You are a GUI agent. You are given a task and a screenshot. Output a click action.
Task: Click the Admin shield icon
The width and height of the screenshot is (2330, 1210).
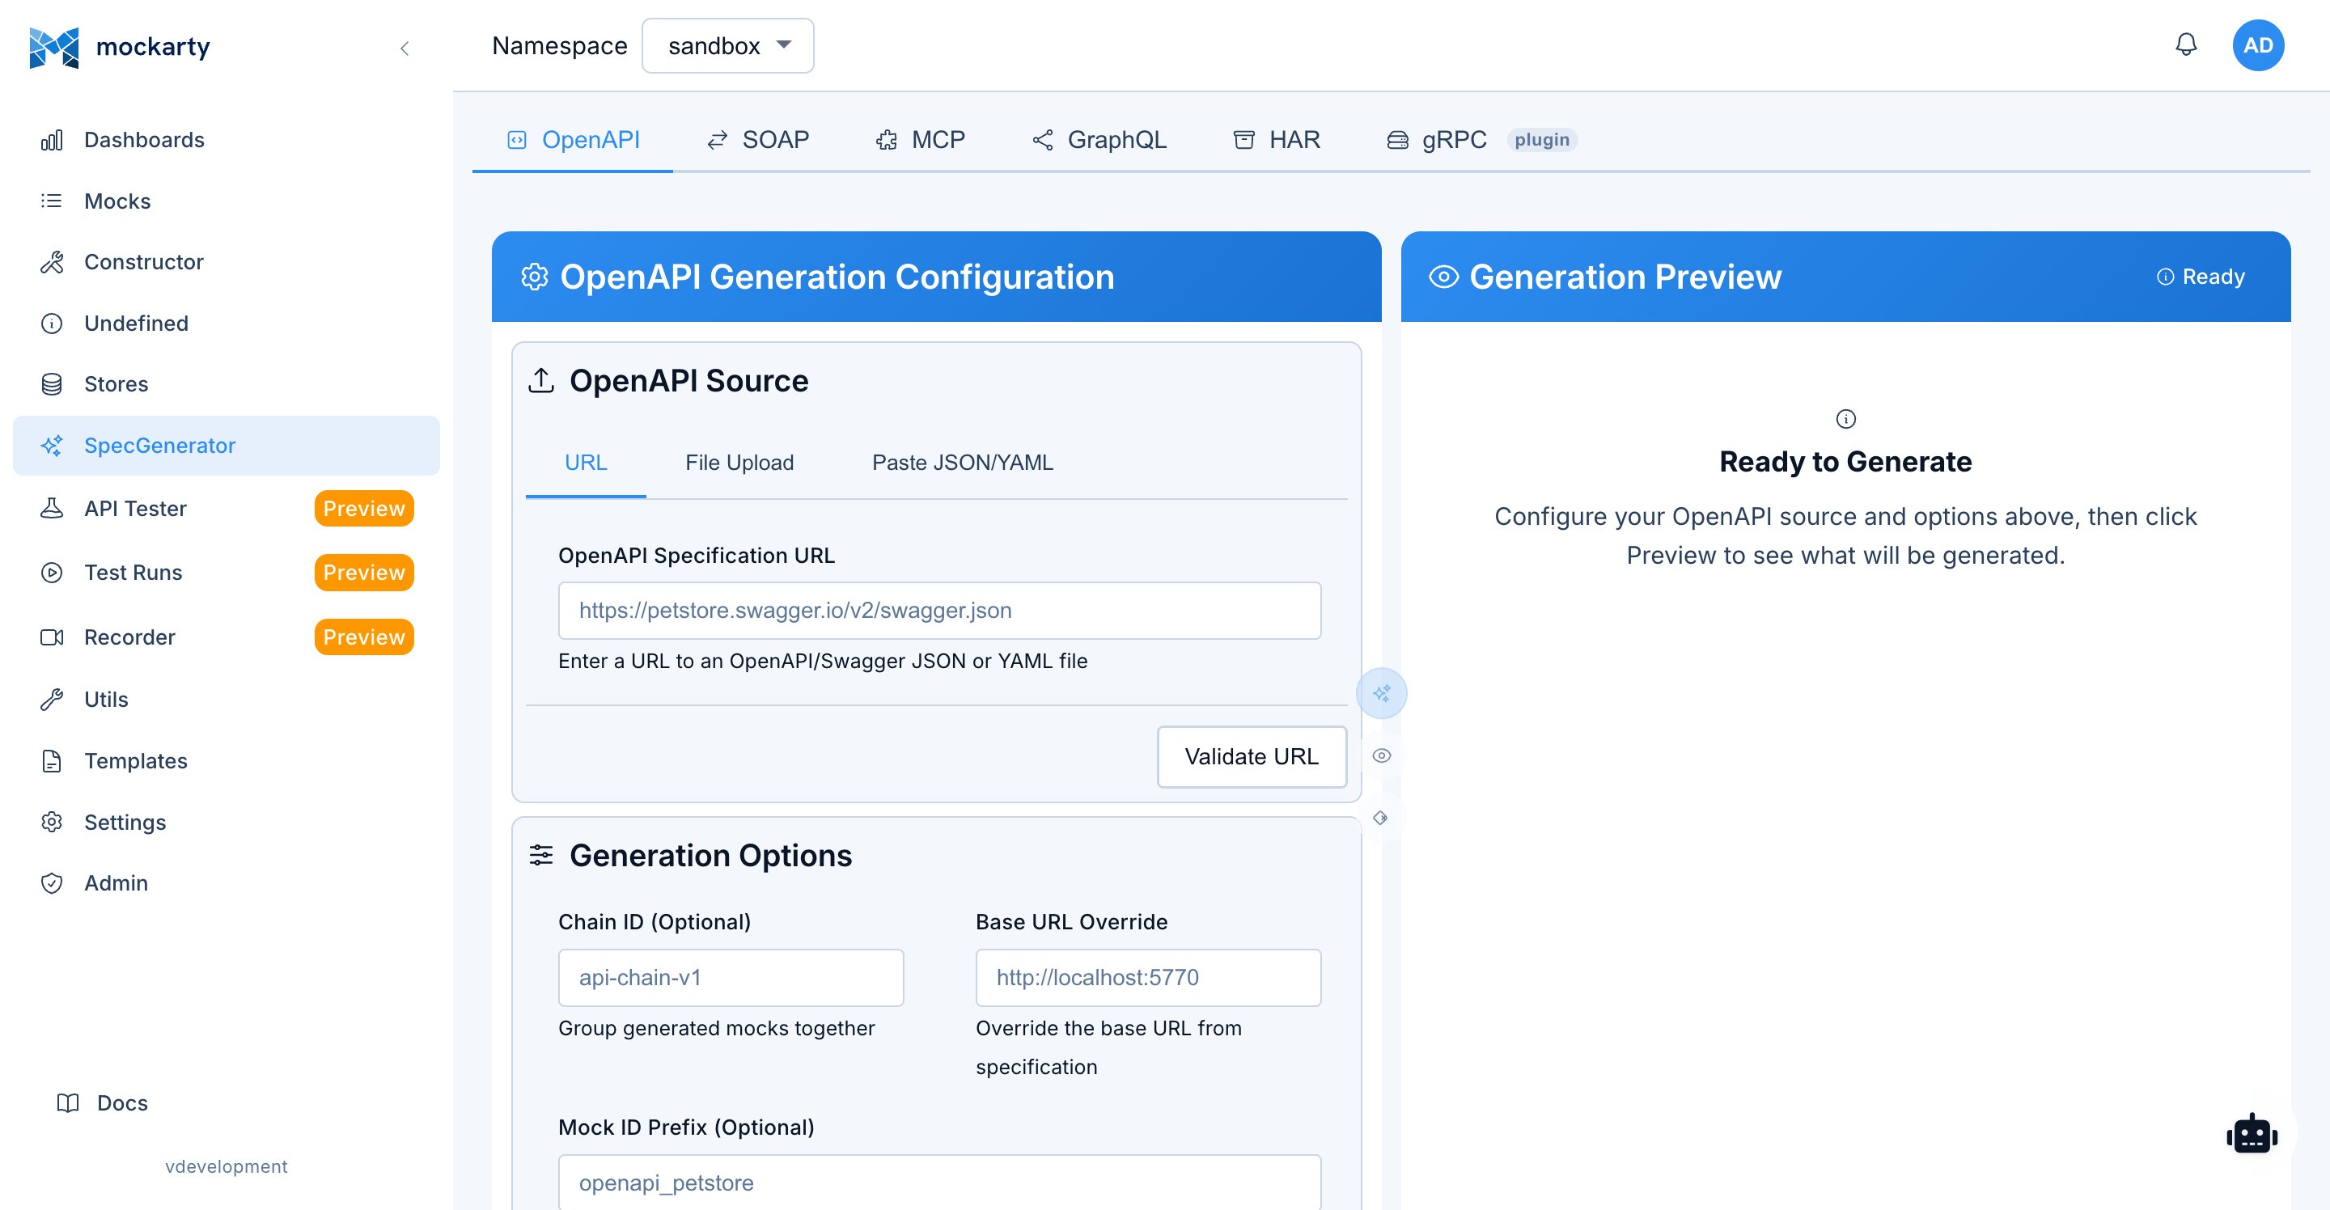[52, 882]
